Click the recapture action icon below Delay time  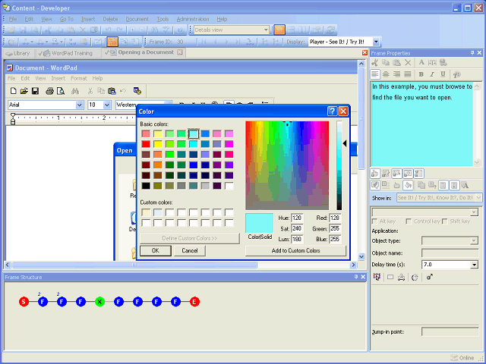tap(415, 278)
